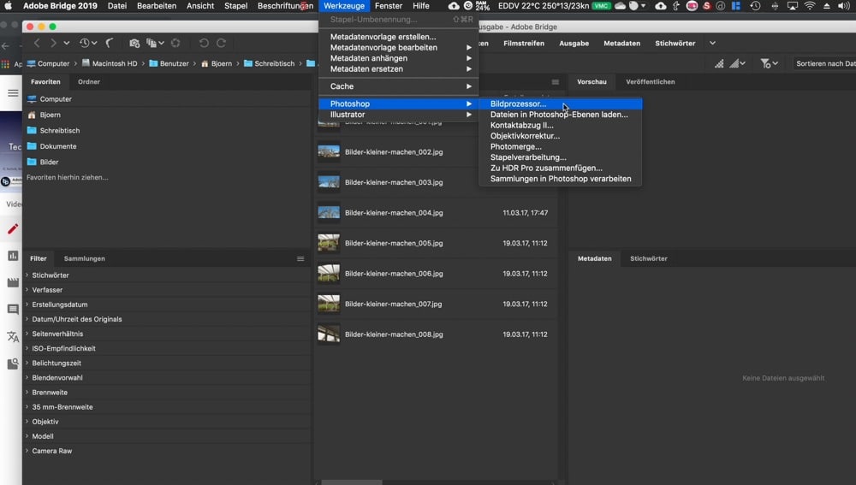Expand the Belichtungszeit filter
Screen dimensions: 856x485
(27, 363)
